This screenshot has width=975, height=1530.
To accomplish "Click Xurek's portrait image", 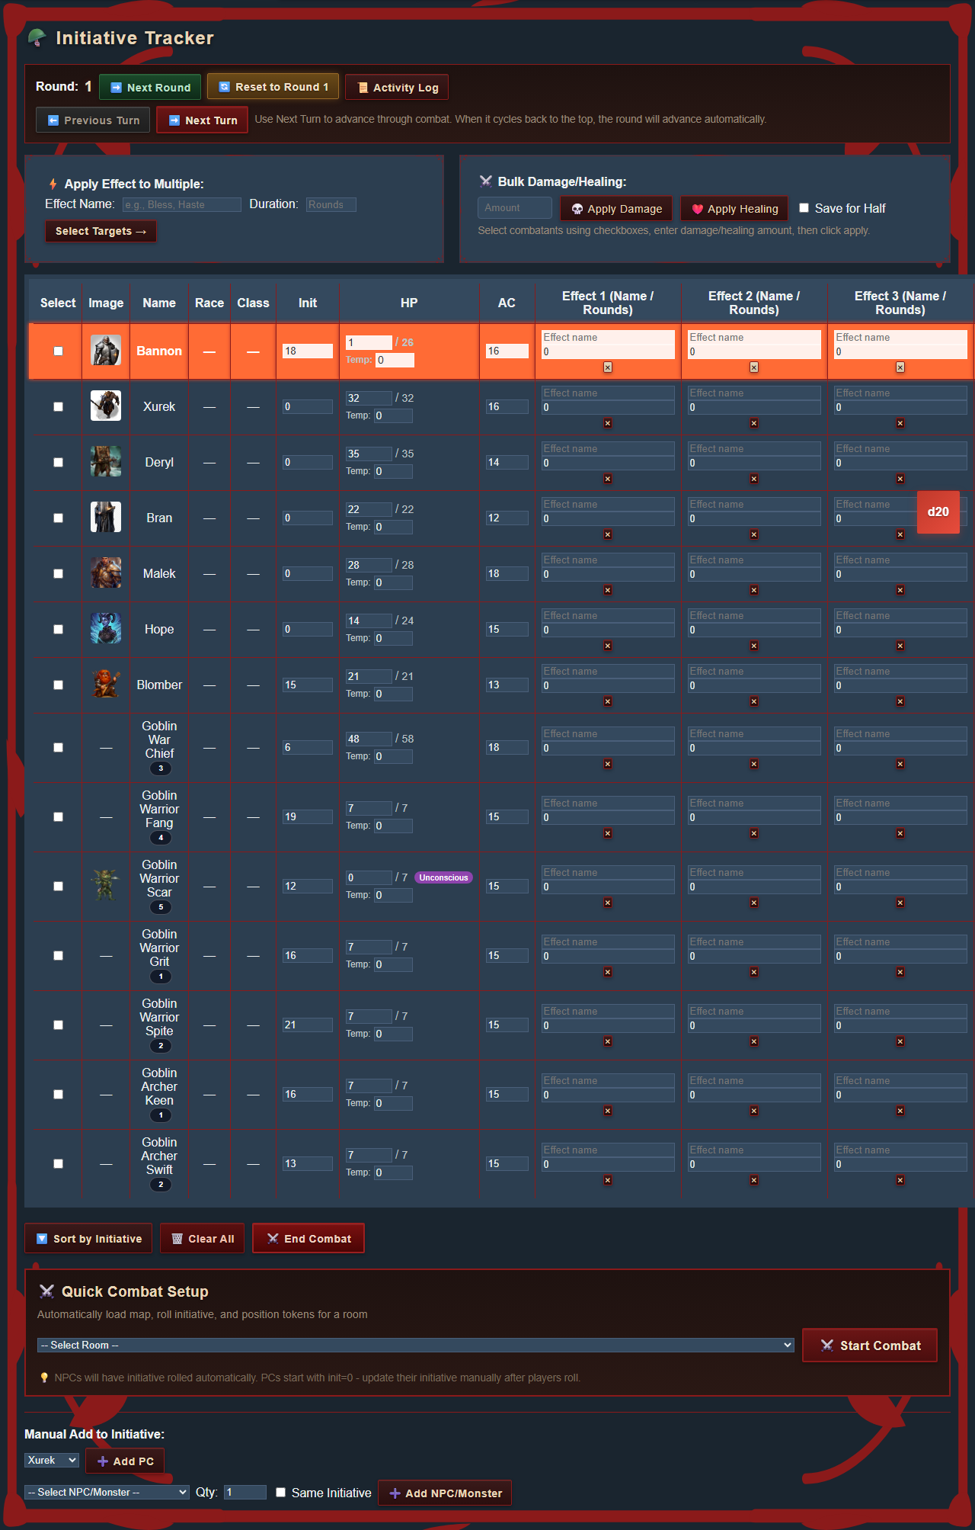I will (106, 406).
